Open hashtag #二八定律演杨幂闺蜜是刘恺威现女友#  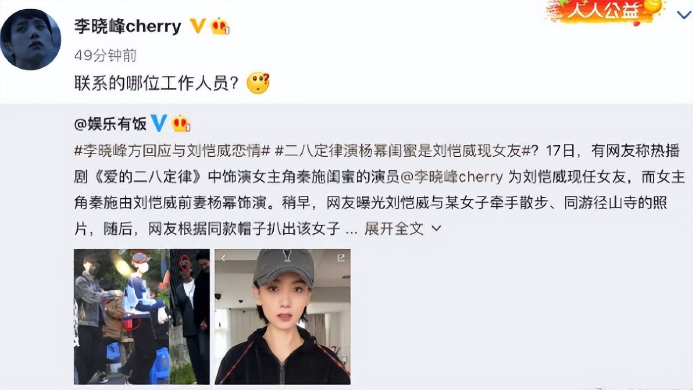[402, 150]
